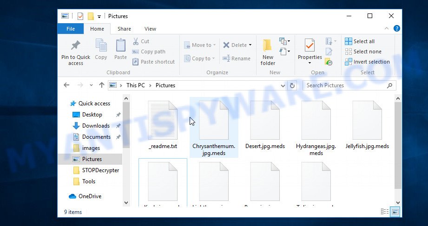This screenshot has height=226, width=428.
Task: Click the Paste clipboard icon
Action: point(121,45)
